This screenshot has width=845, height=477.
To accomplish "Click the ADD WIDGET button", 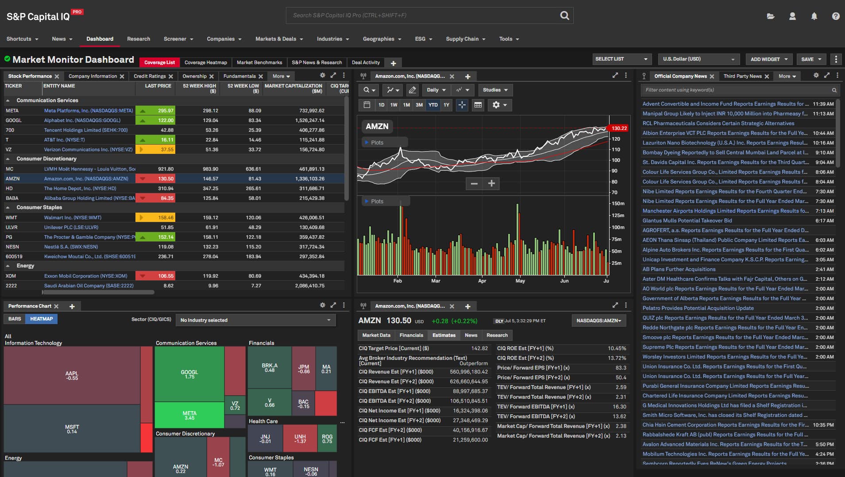I will pyautogui.click(x=768, y=59).
